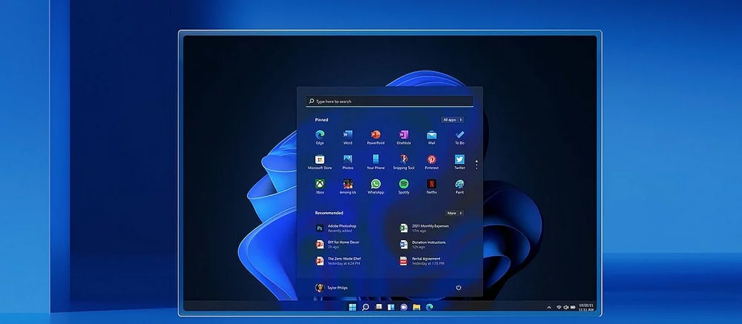
Task: Open Widgets from the taskbar
Action: (391, 307)
